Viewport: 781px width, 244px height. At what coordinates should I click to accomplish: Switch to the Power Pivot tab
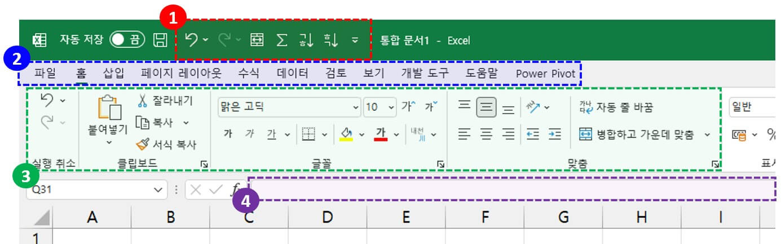(546, 73)
